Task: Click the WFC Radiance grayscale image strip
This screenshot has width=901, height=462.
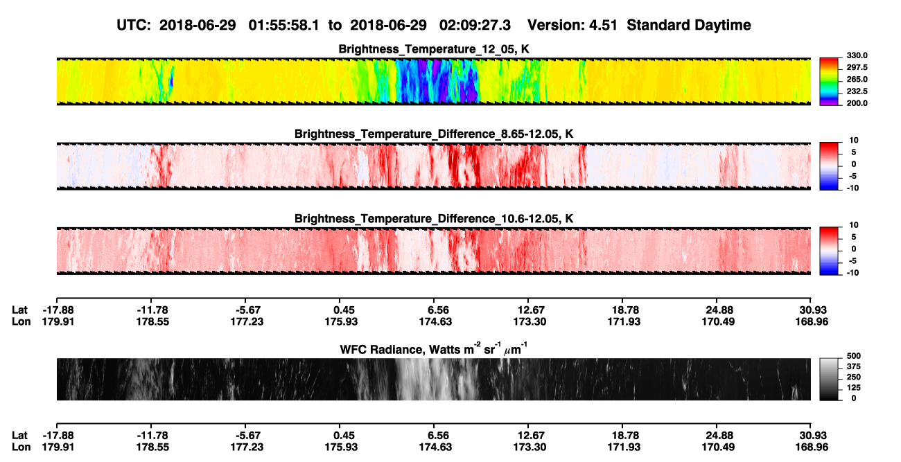Action: tap(434, 380)
